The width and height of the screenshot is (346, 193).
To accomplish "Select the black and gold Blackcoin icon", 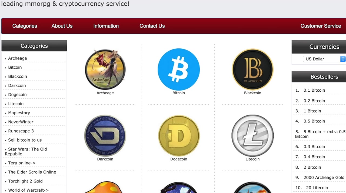I will (253, 69).
